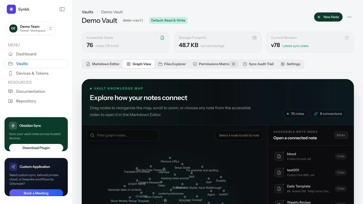Select the Skill graph node
This screenshot has width=363, height=204.
(191, 173)
